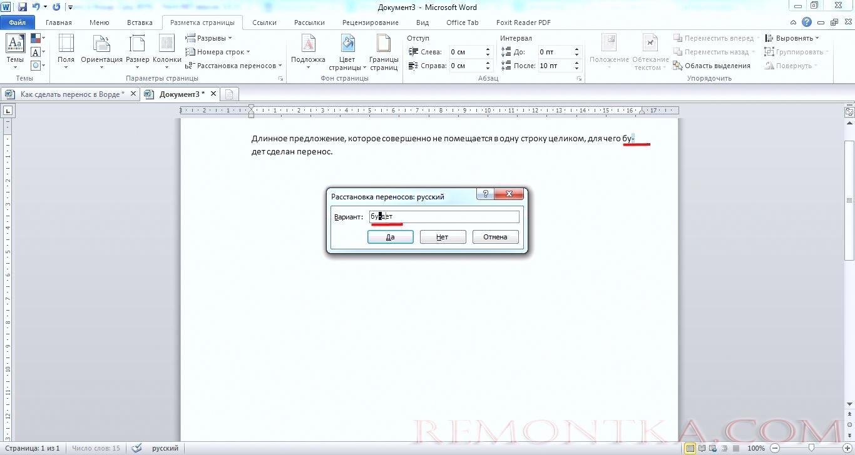Screen dimensions: 855x455
Task: Decrease the После spacing value
Action: pos(577,69)
